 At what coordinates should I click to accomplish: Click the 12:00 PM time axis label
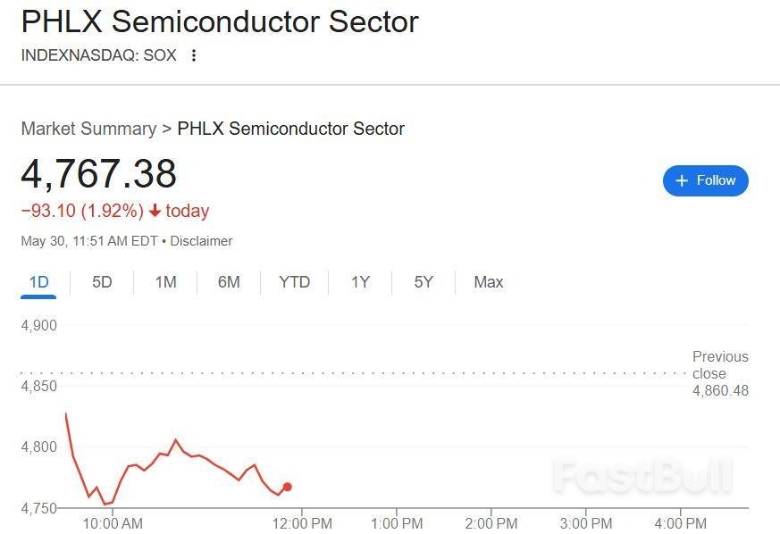point(301,523)
